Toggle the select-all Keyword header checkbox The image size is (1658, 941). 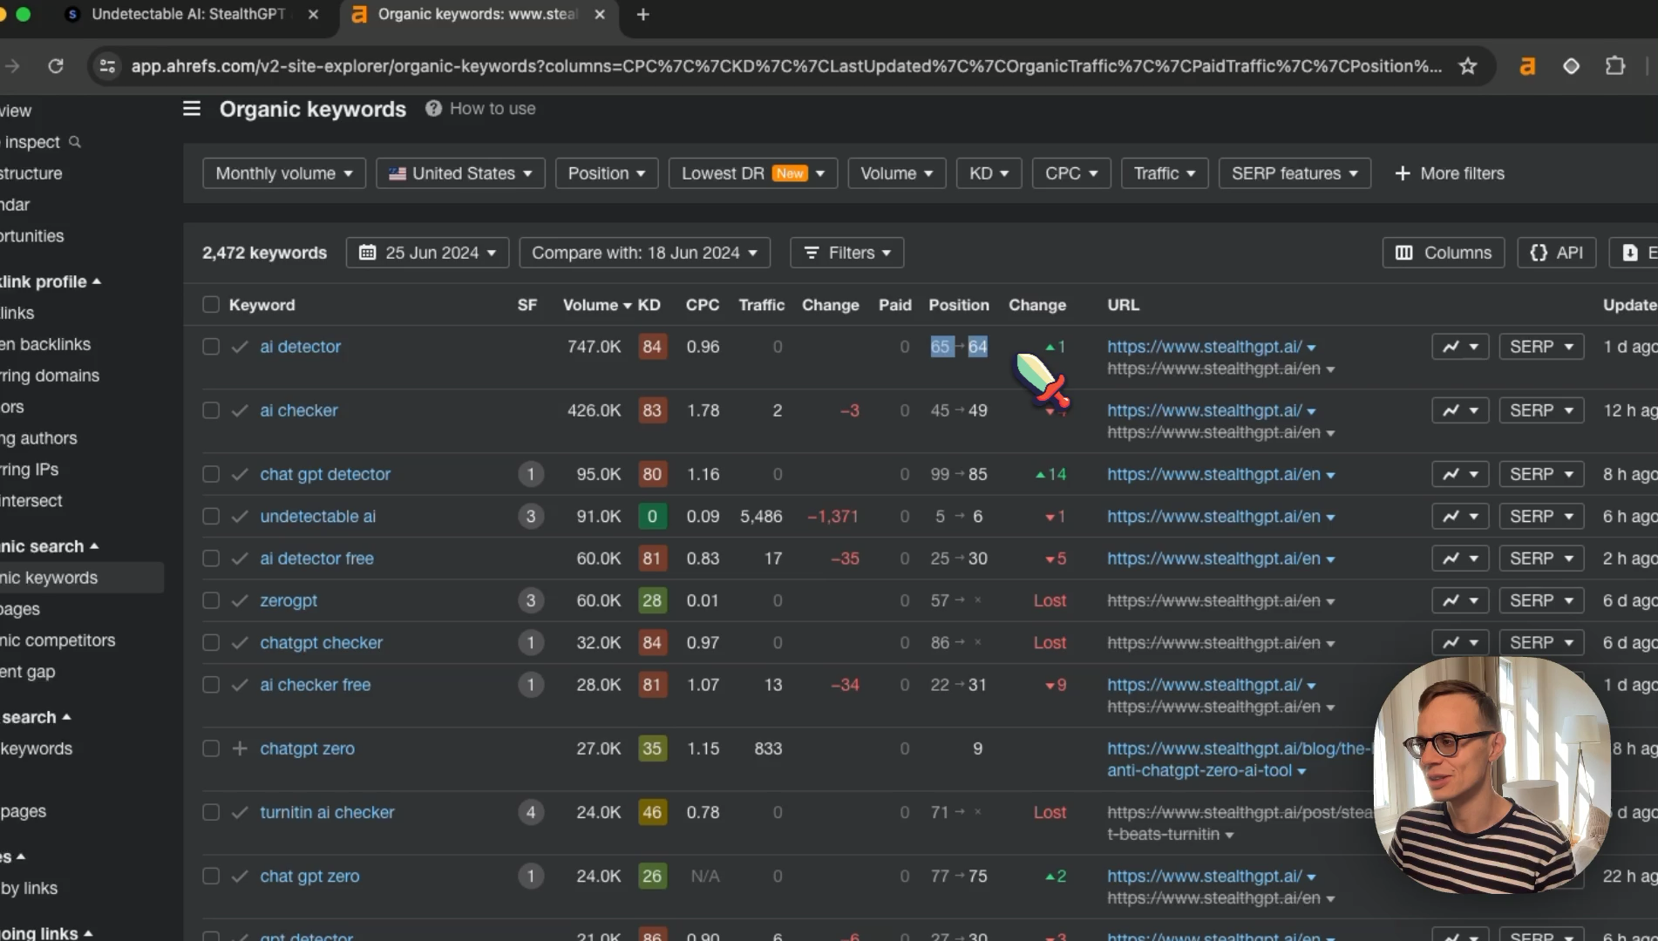(210, 305)
